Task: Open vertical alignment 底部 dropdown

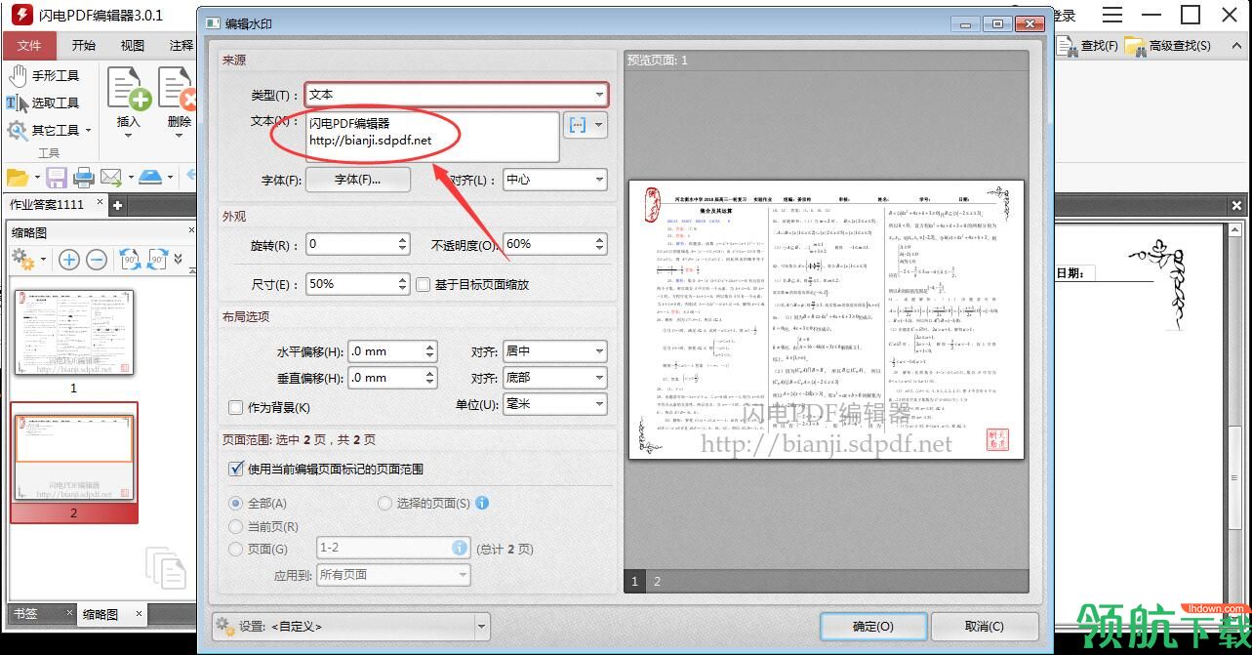Action: point(554,378)
